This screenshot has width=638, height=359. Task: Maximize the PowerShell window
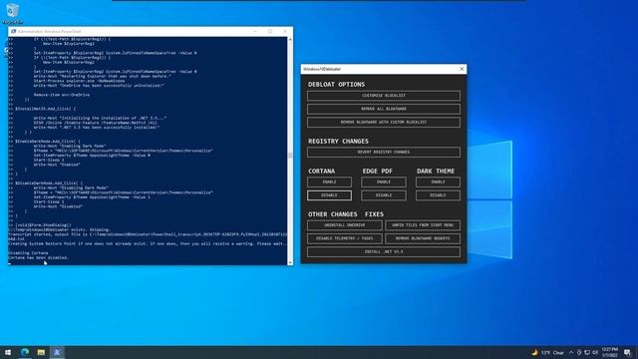point(270,31)
